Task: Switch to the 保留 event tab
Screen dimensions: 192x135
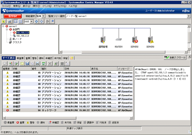Action: tap(65, 58)
